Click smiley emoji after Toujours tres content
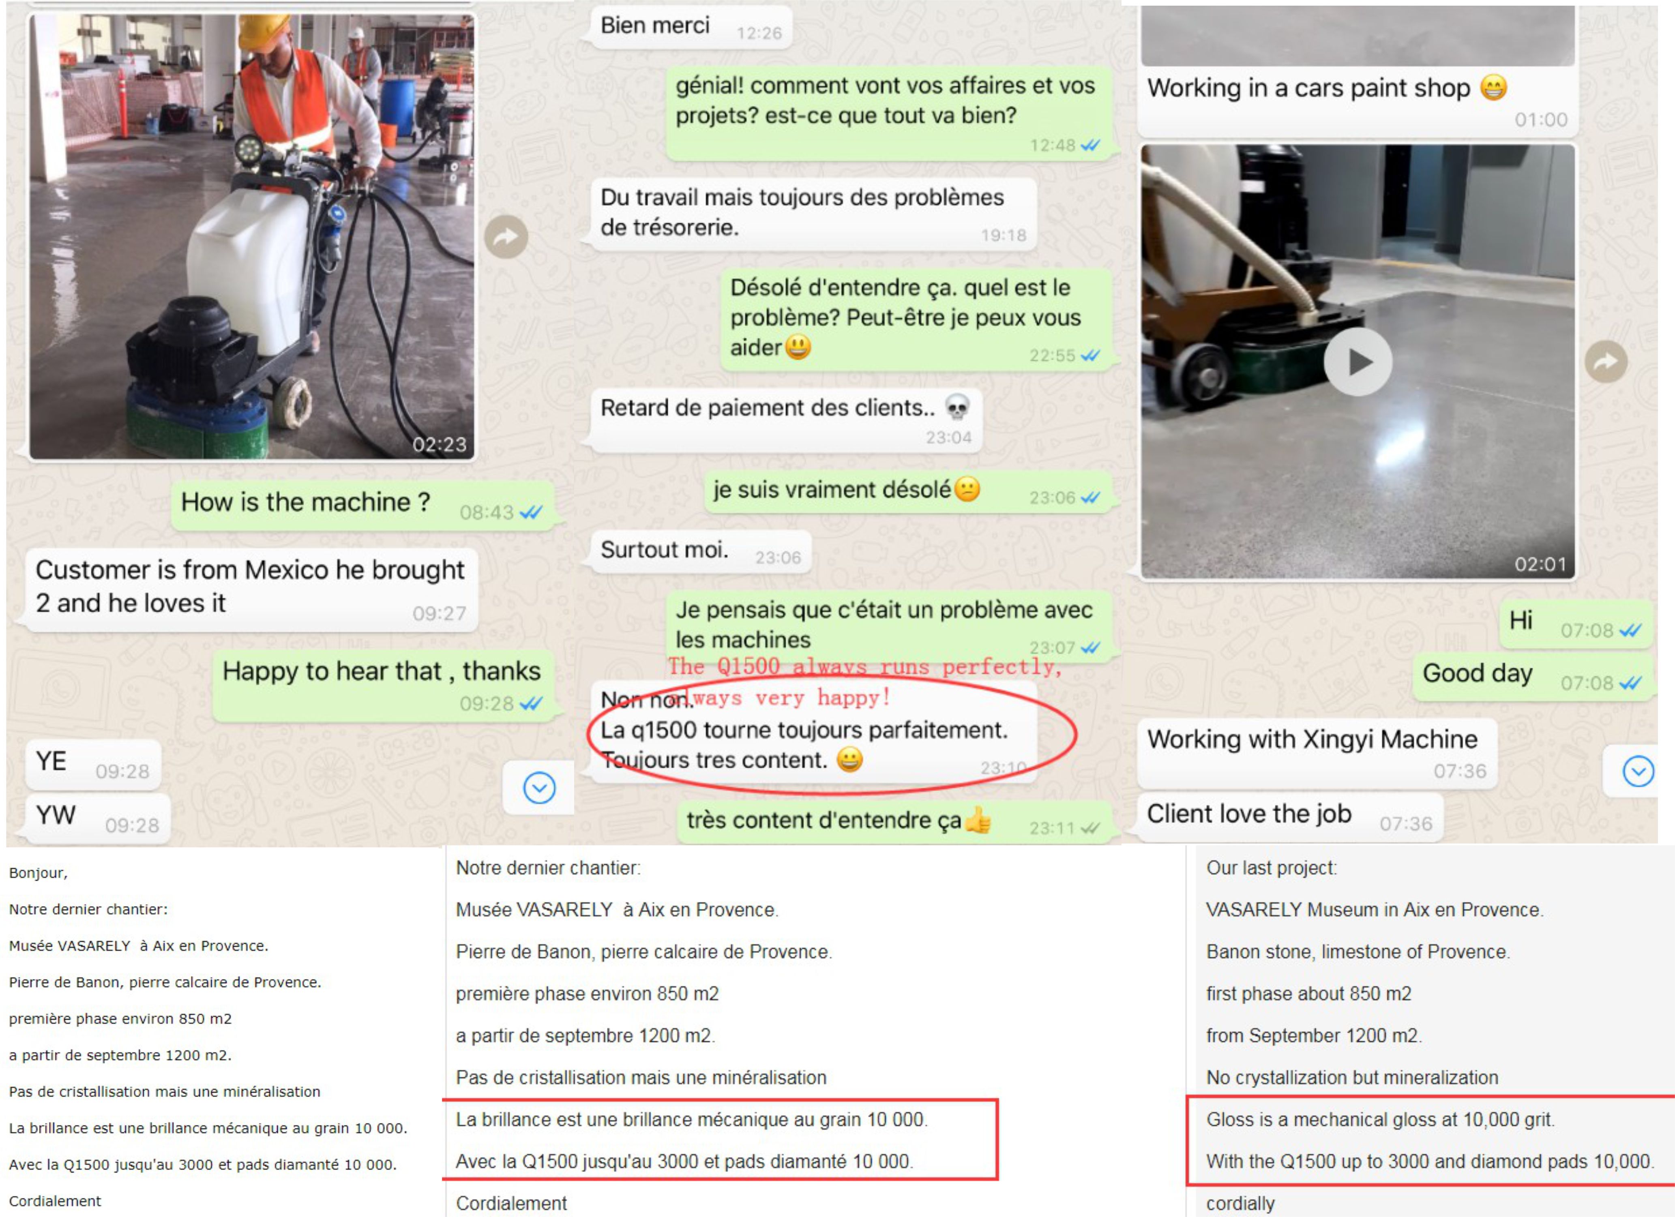 point(849,759)
